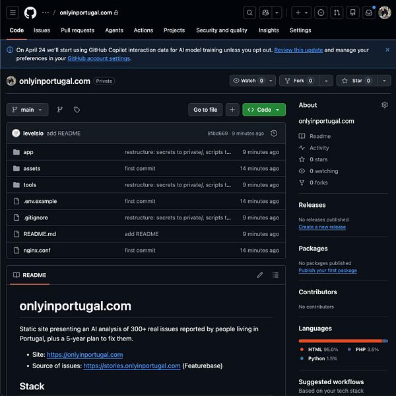Open the user avatar menu

tap(385, 13)
